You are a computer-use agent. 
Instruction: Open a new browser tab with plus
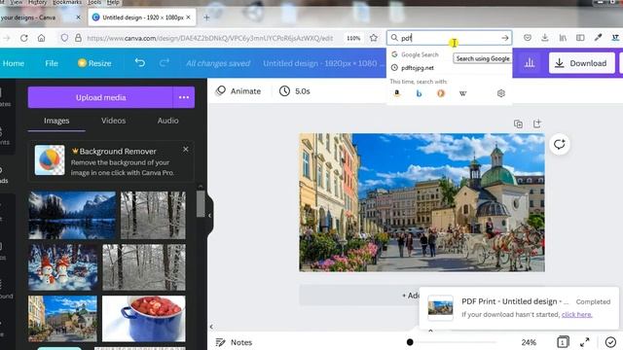(206, 17)
